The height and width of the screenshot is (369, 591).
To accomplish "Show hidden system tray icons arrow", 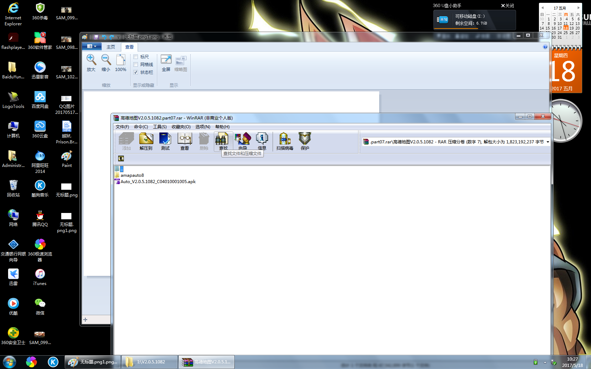I will 545,362.
